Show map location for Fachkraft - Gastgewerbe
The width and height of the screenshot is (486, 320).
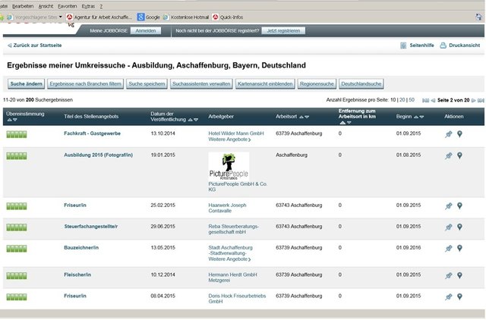459,134
